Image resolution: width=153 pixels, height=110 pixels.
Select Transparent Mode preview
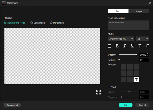(5, 23)
